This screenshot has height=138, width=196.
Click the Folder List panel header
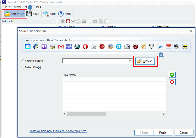[29, 21]
